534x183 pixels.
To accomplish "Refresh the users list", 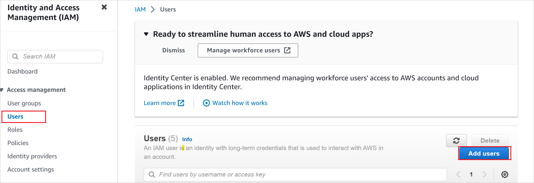I will pos(456,141).
